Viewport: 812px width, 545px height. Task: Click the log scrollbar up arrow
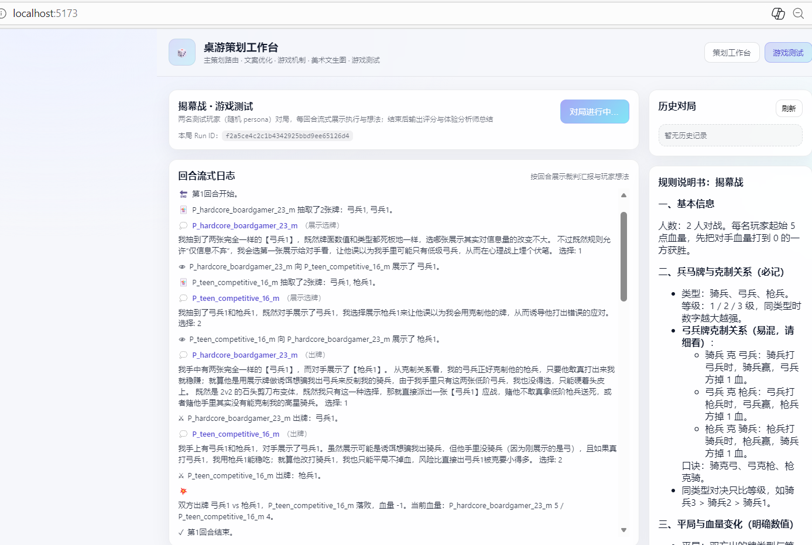623,196
